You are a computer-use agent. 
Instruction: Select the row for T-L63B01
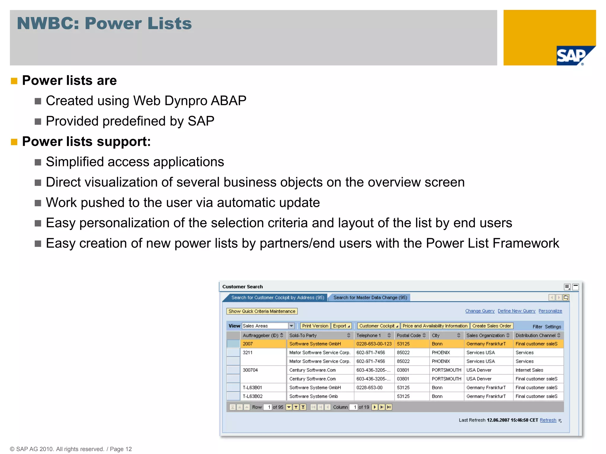tap(233, 387)
